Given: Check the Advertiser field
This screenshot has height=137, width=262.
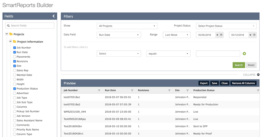Looking at the screenshot, I should point(15,93).
